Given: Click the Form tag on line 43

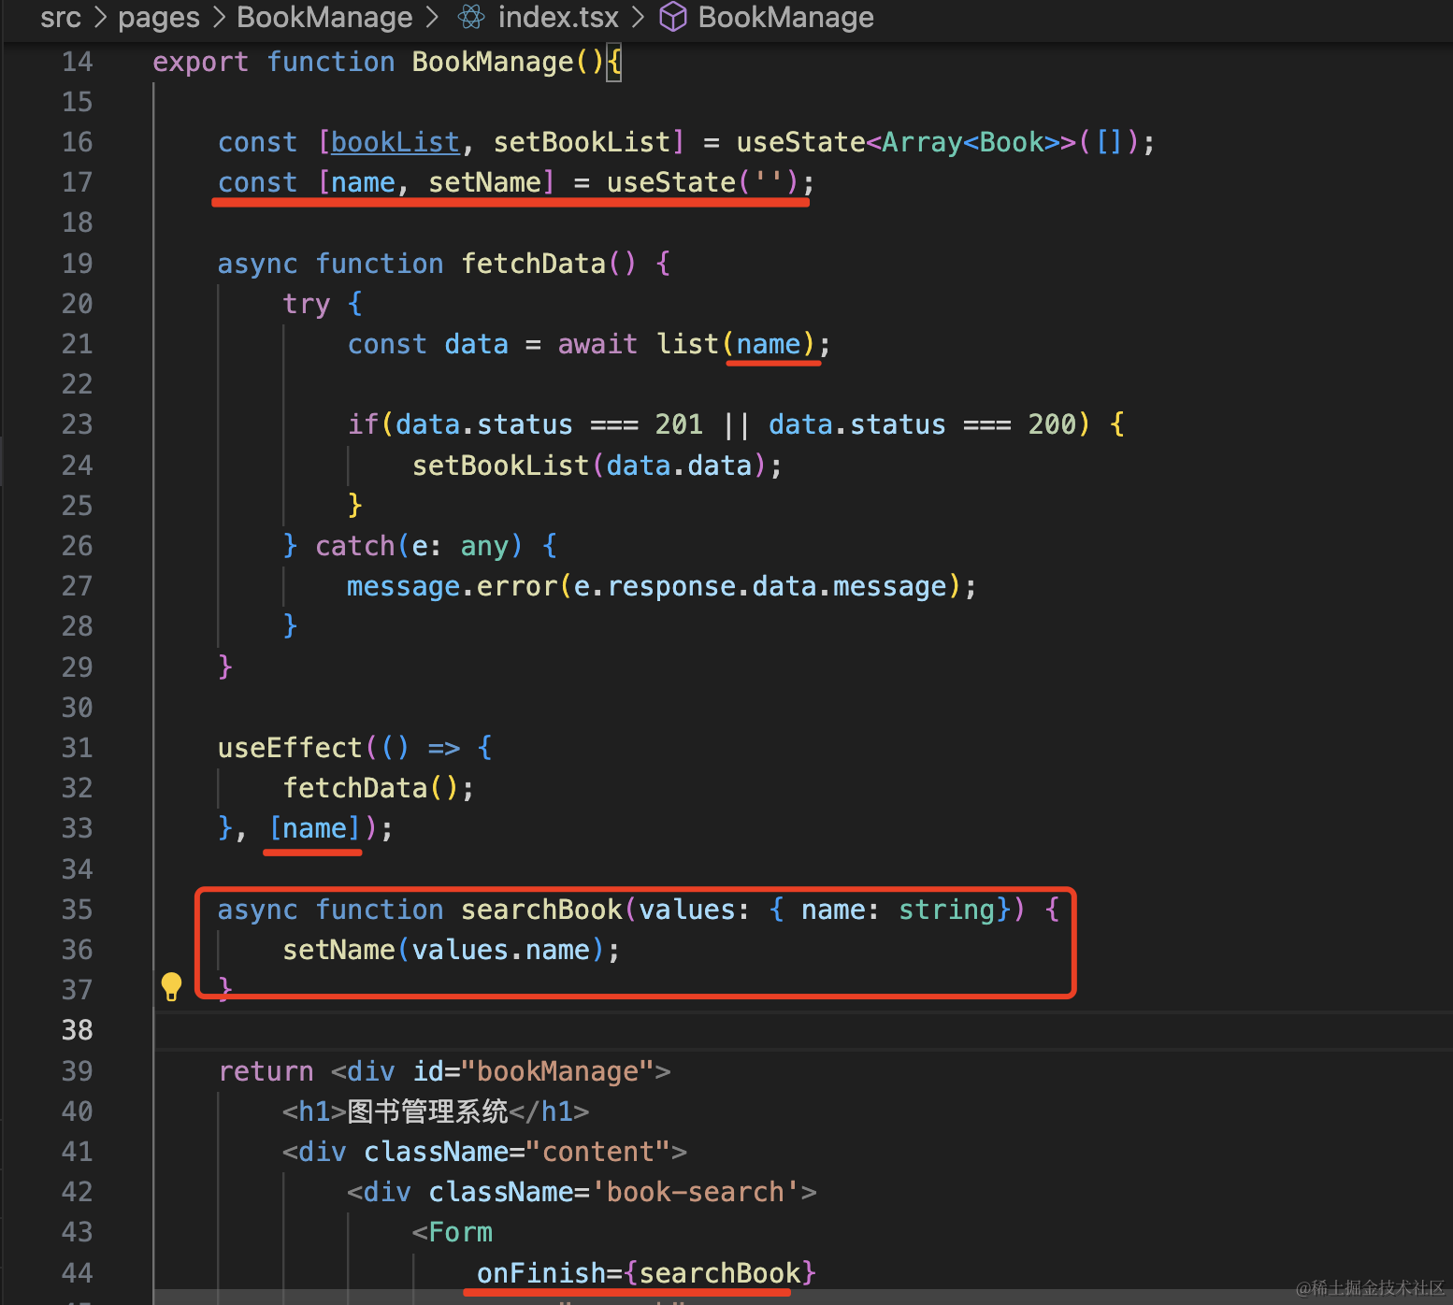Looking at the screenshot, I should (x=460, y=1232).
